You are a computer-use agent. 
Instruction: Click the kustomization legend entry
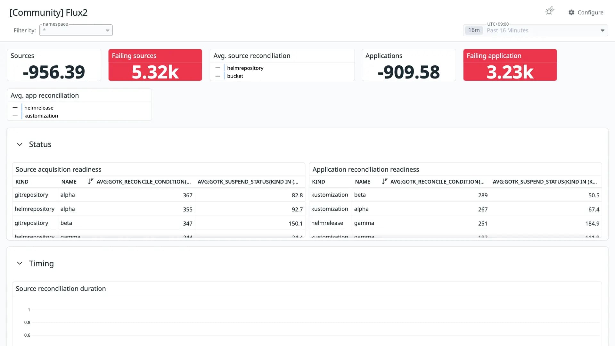(x=41, y=116)
